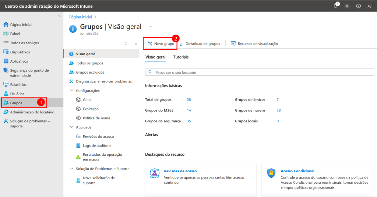Open the Grupos do M365 count 14

[x=189, y=110]
